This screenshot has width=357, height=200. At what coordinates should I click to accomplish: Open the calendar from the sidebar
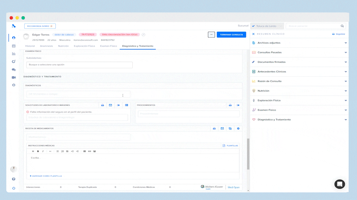[14, 46]
